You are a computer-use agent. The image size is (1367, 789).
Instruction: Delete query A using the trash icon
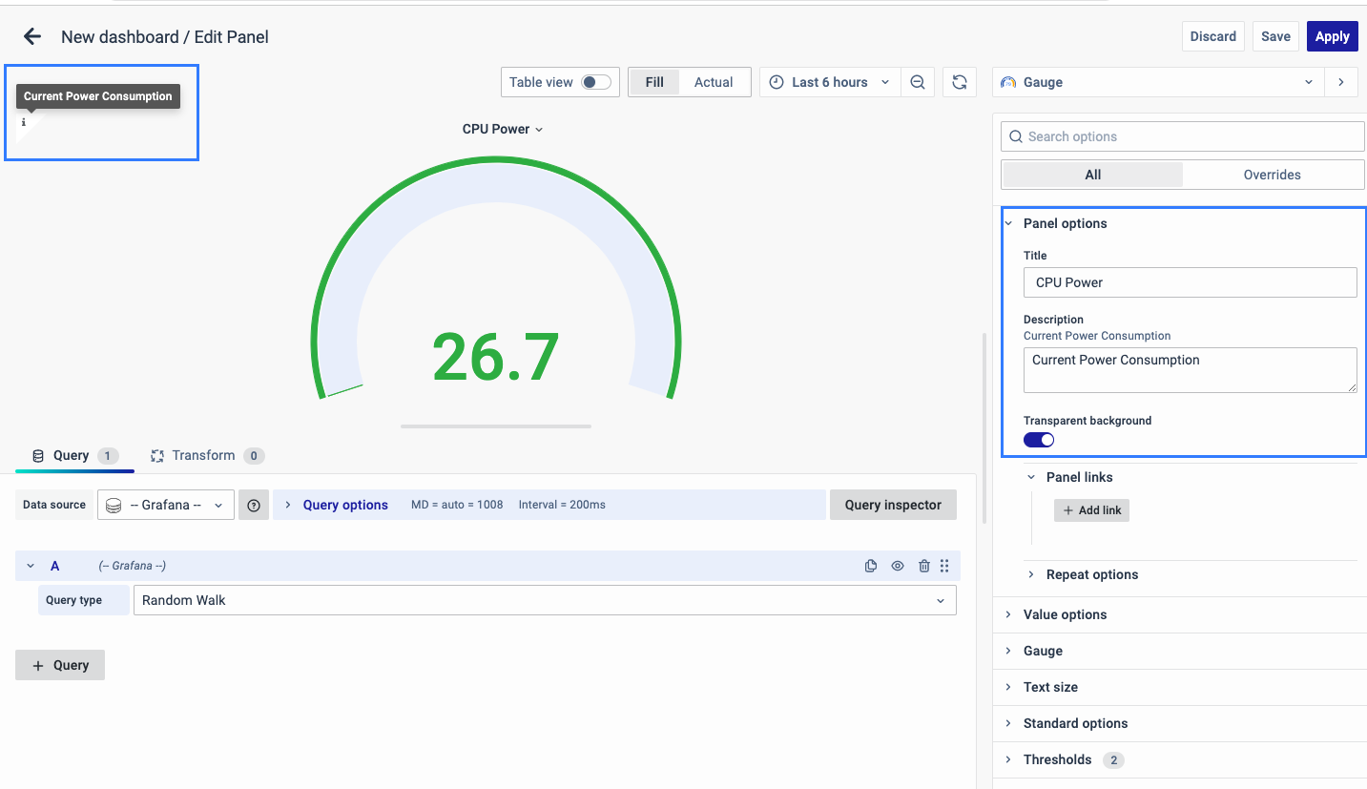[923, 566]
